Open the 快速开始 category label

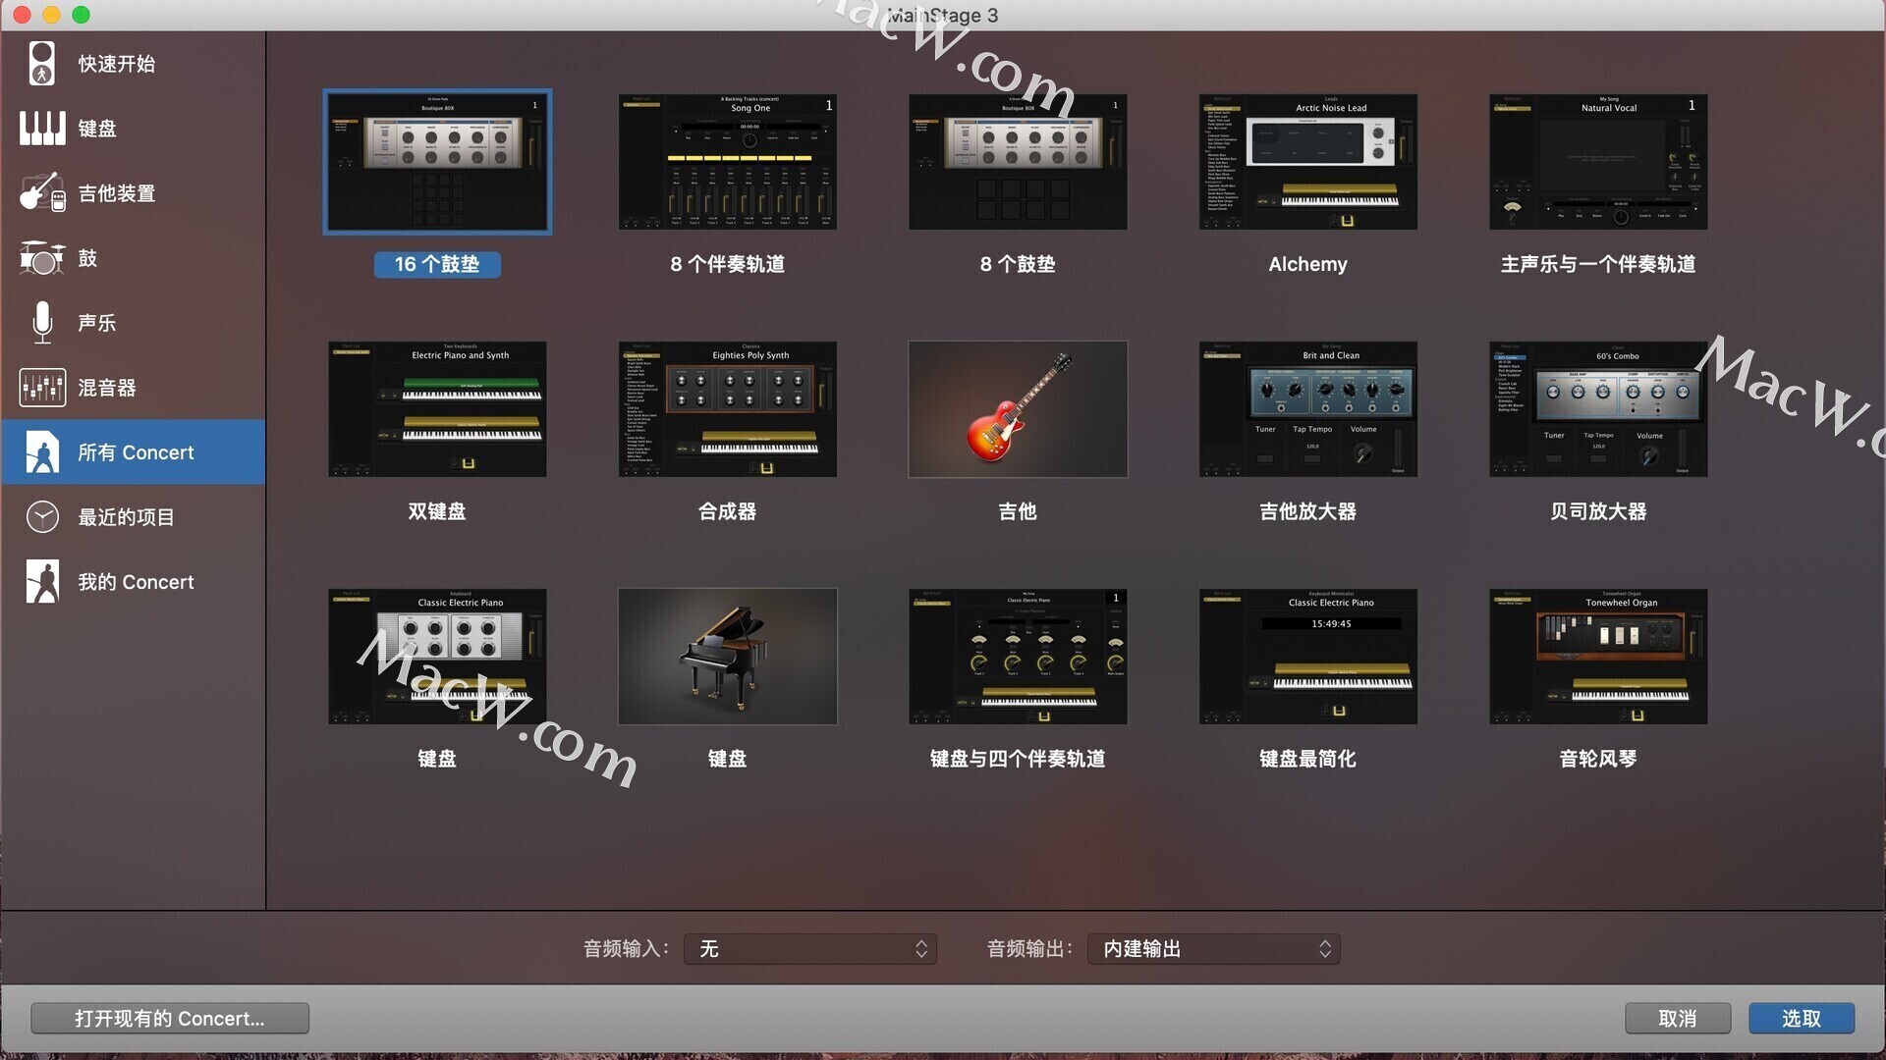(x=116, y=64)
